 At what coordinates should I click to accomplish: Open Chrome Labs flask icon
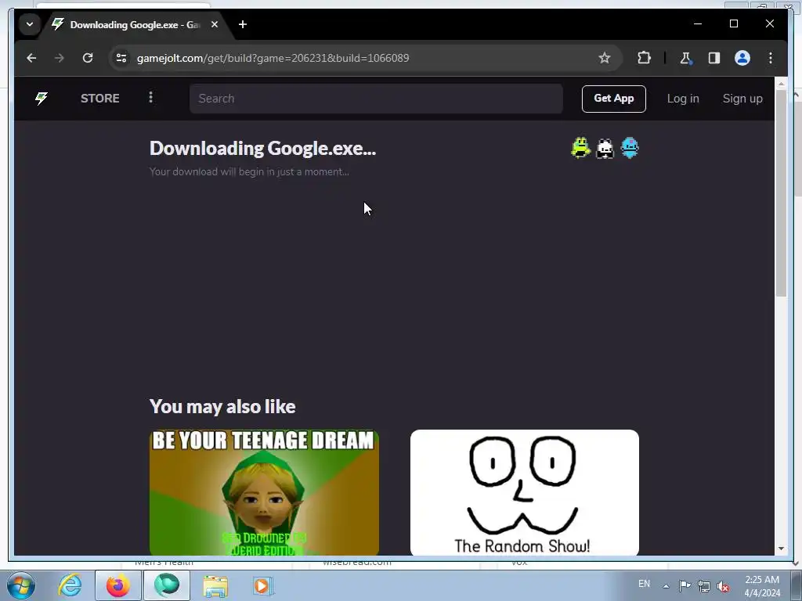click(x=685, y=58)
